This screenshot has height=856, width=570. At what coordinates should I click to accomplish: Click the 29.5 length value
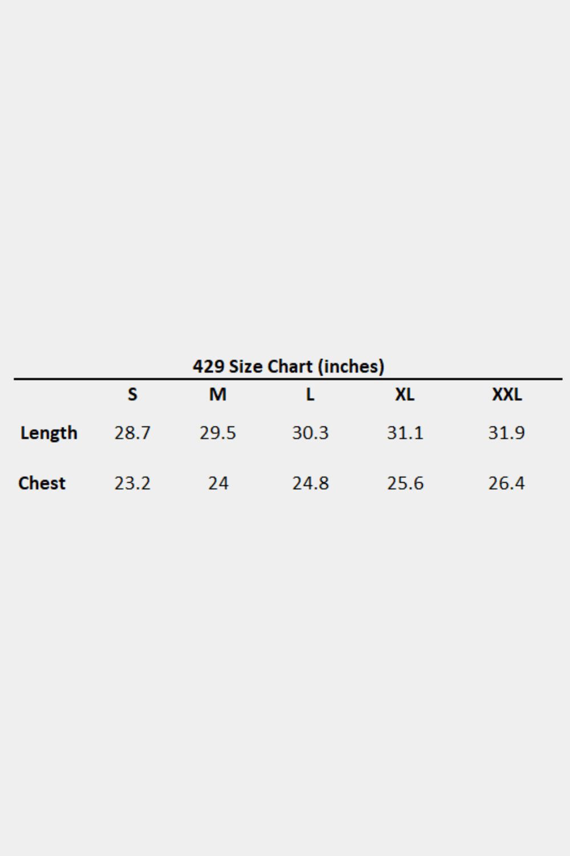pyautogui.click(x=218, y=433)
